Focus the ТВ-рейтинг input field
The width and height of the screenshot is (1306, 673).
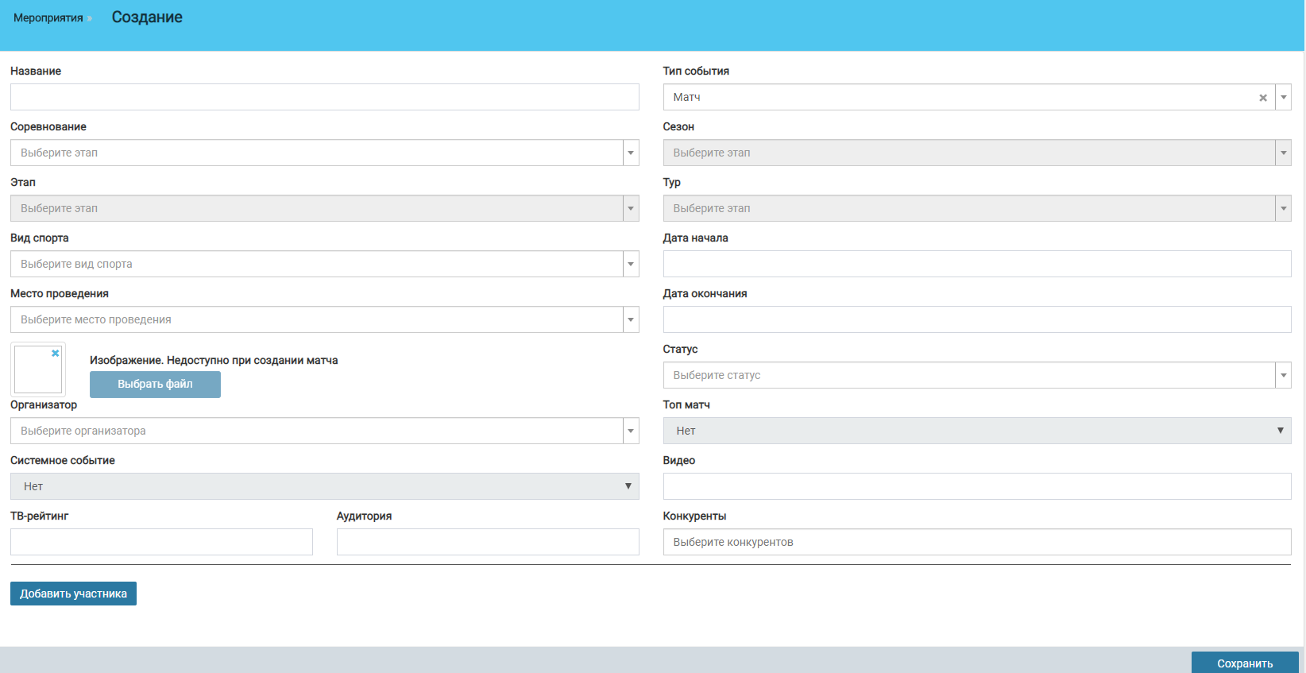(x=161, y=542)
